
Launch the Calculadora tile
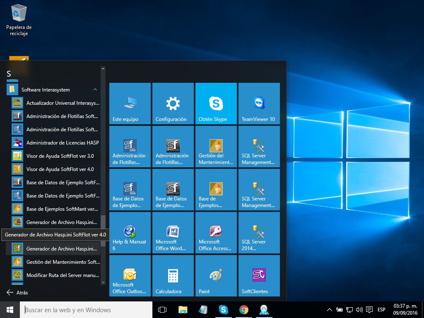[x=173, y=276]
